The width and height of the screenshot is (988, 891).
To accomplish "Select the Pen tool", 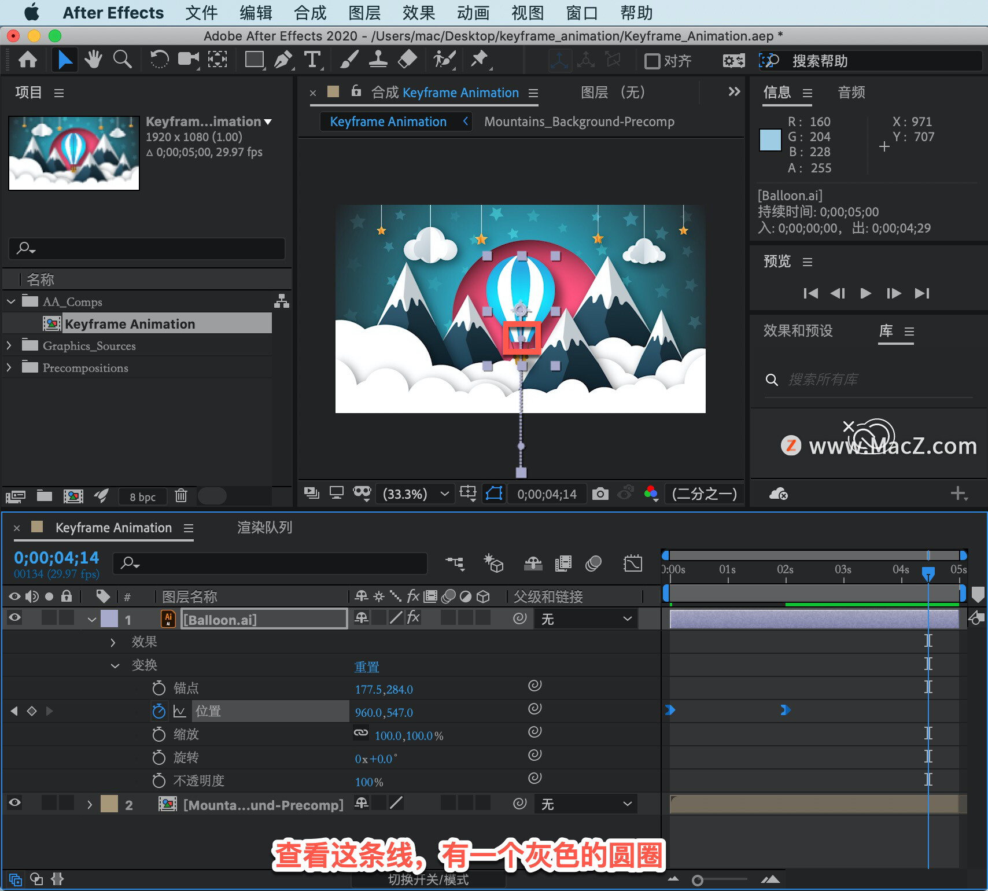I will coord(283,60).
